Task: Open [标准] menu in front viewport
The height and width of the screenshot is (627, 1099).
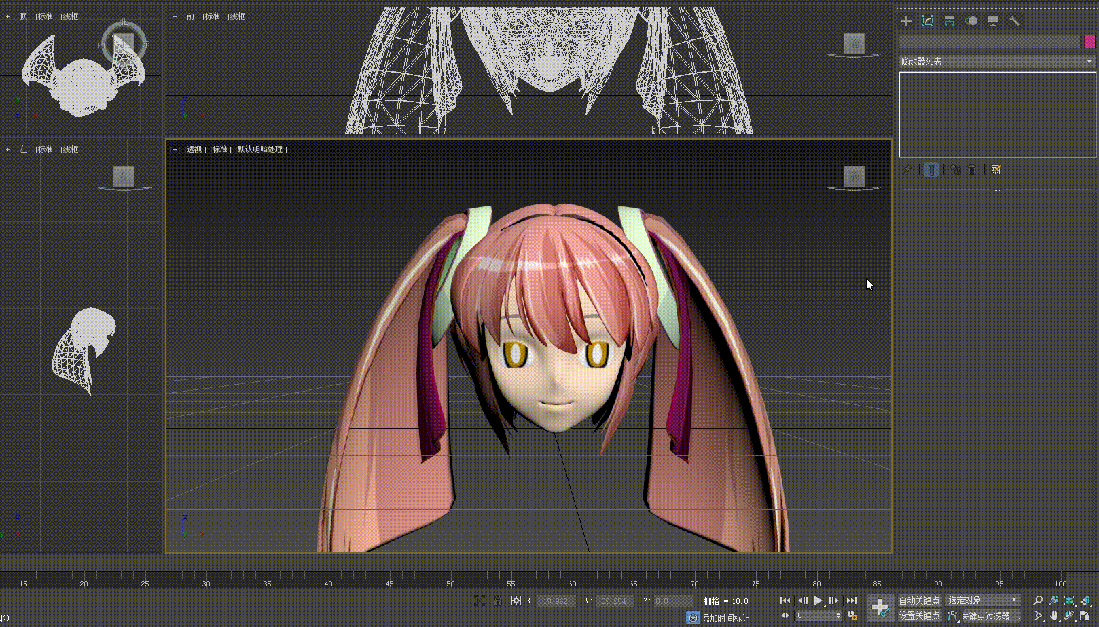Action: [214, 16]
